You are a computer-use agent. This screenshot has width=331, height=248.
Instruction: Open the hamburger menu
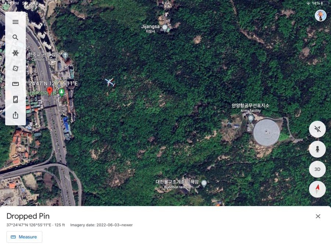click(x=15, y=22)
